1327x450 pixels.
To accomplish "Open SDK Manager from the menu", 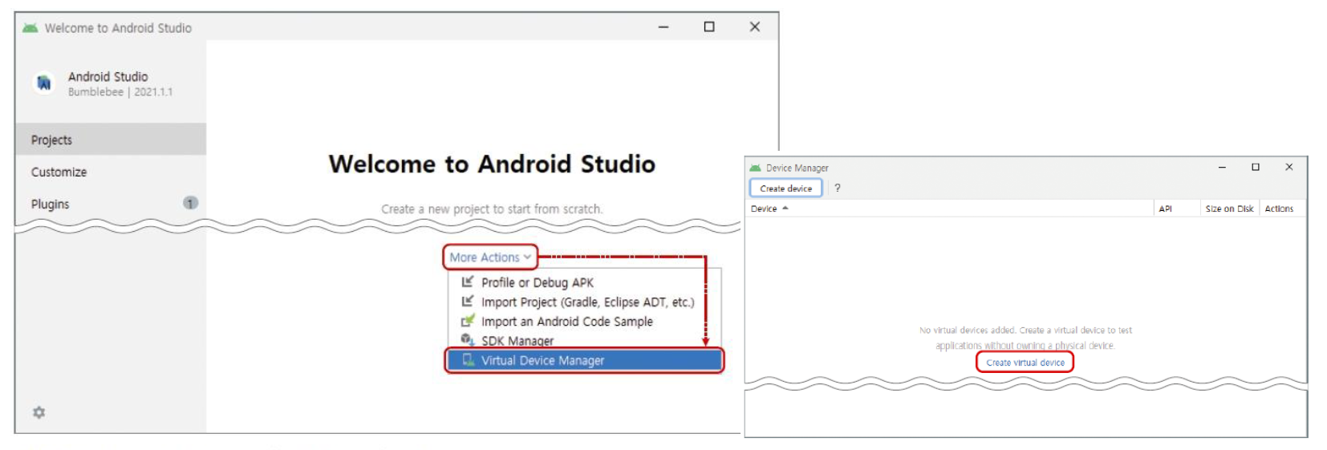I will pos(585,340).
